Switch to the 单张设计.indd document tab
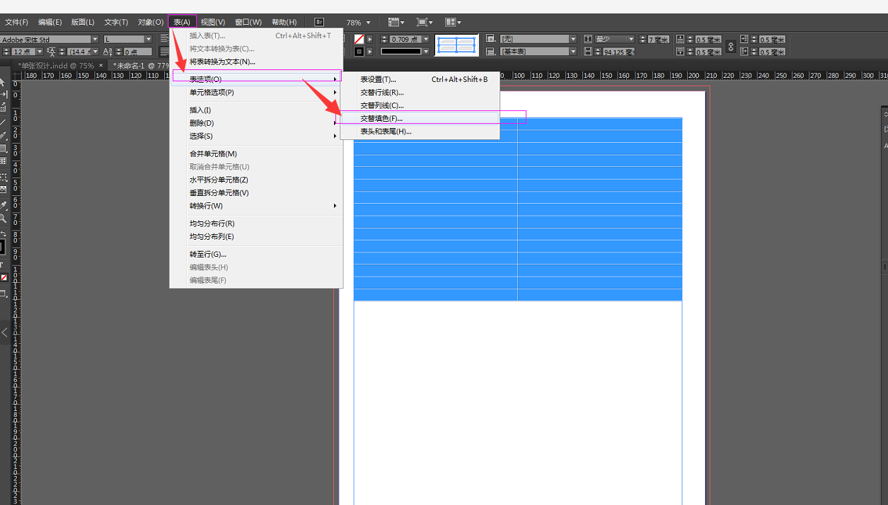 pos(56,65)
